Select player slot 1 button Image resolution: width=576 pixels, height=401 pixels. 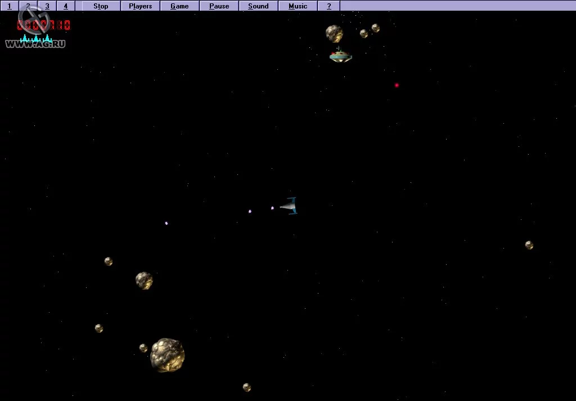10,6
